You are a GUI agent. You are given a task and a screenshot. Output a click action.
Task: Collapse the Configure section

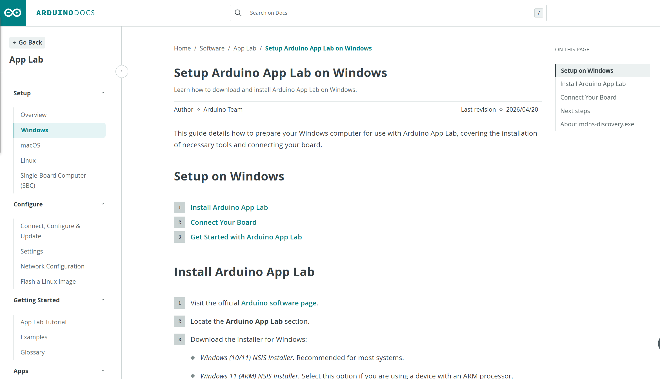pyautogui.click(x=103, y=204)
